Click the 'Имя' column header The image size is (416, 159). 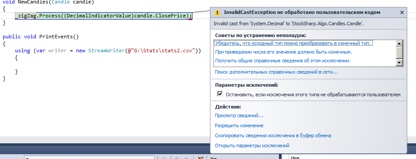coord(295,158)
